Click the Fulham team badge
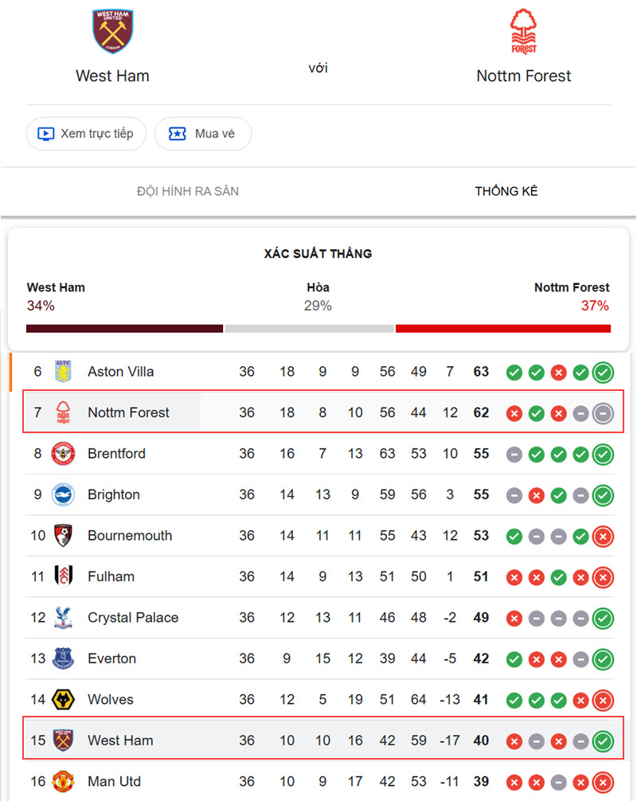 coord(64,576)
